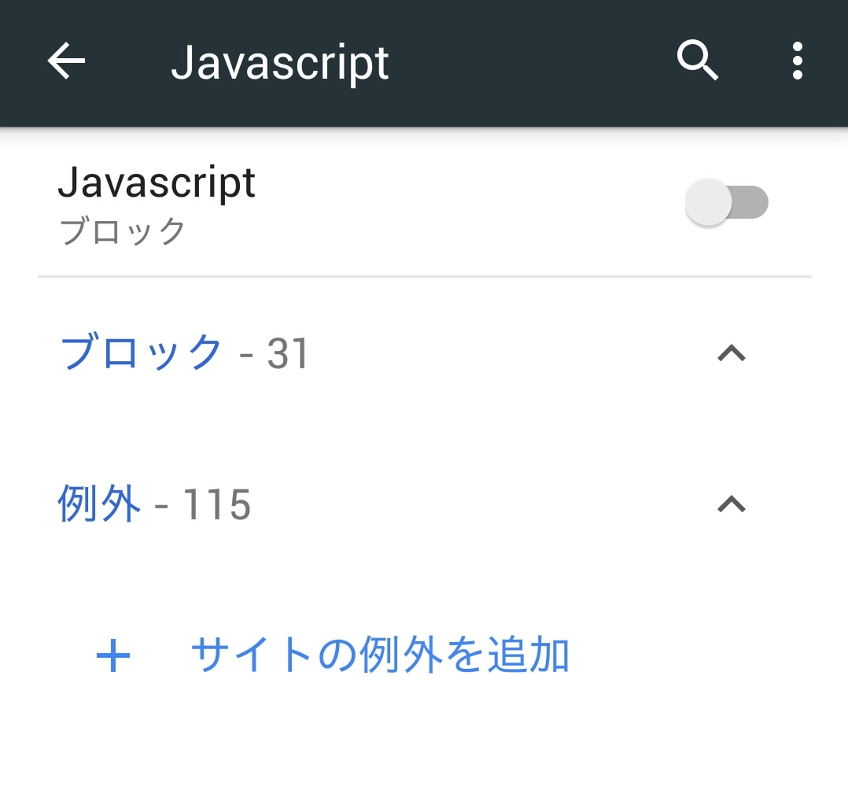Tap the Javascript setting label
The width and height of the screenshot is (848, 801).
coord(157,183)
